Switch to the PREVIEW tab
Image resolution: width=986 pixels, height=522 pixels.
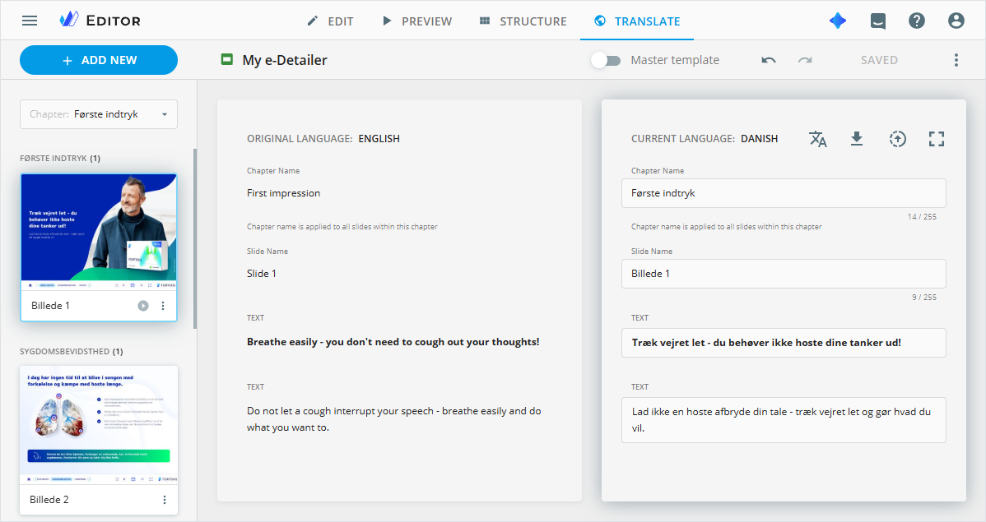(417, 21)
